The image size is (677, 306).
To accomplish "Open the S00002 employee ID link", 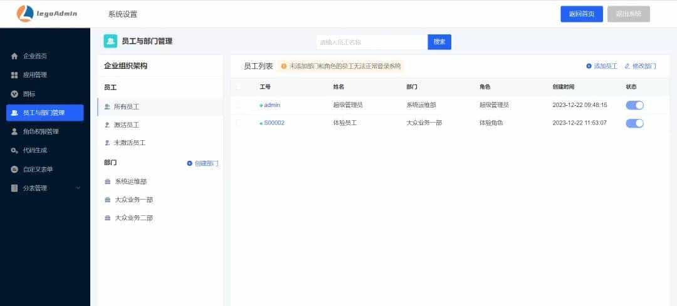I will coord(274,123).
